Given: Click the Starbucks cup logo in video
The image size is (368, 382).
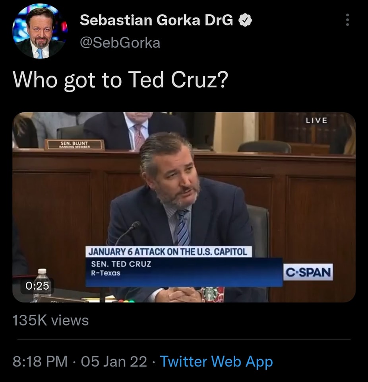Looking at the screenshot, I should [210, 294].
